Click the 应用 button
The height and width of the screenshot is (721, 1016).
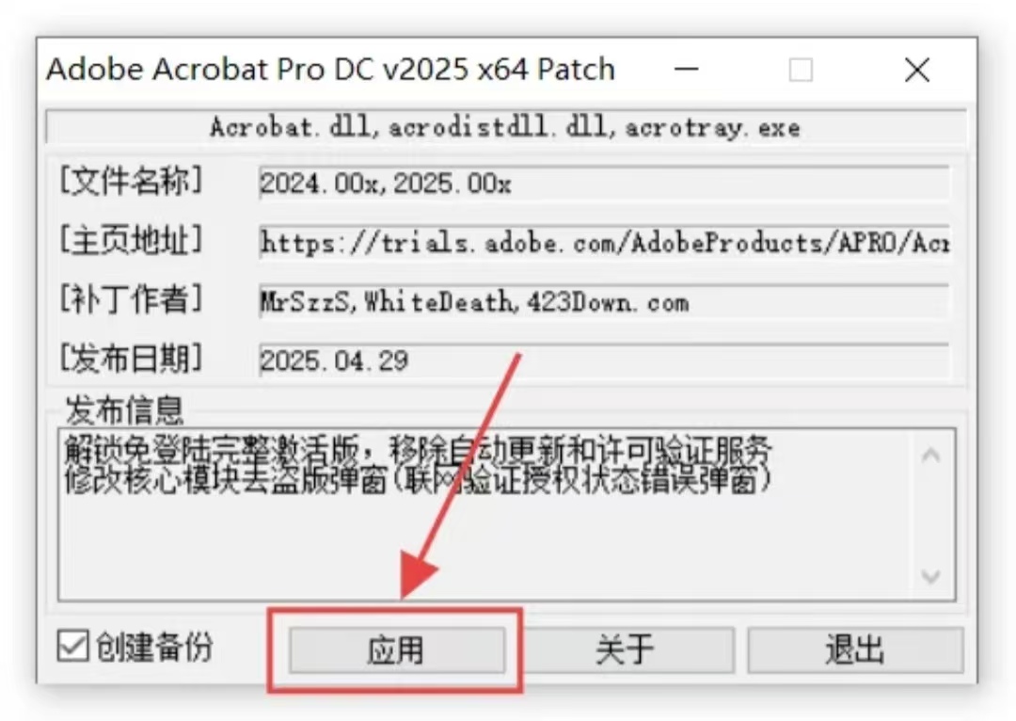click(397, 649)
